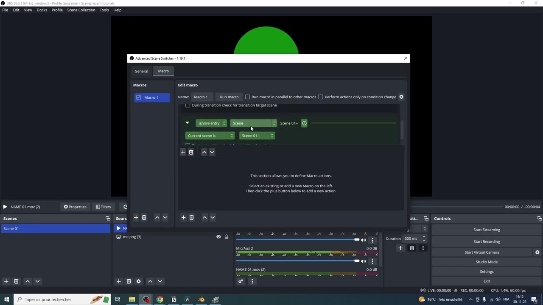The height and width of the screenshot is (305, 543).
Task: Add a new source in Sources dock
Action: tap(119, 281)
